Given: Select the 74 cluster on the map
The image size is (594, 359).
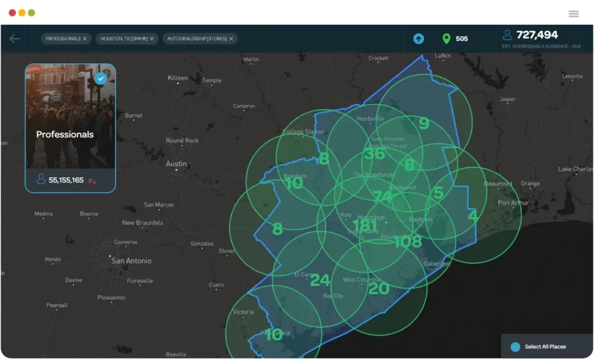Looking at the screenshot, I should click(x=382, y=197).
